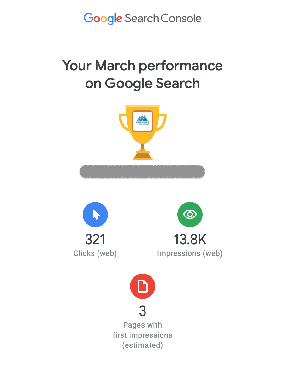Screen dimensions: 284x373
Task: Click the word Google in header logo
Action: (103, 18)
